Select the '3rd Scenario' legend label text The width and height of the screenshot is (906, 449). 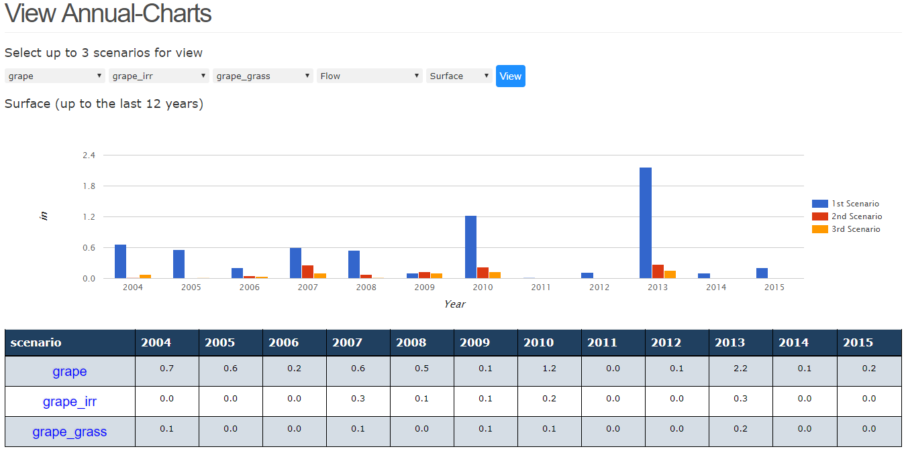pos(856,229)
